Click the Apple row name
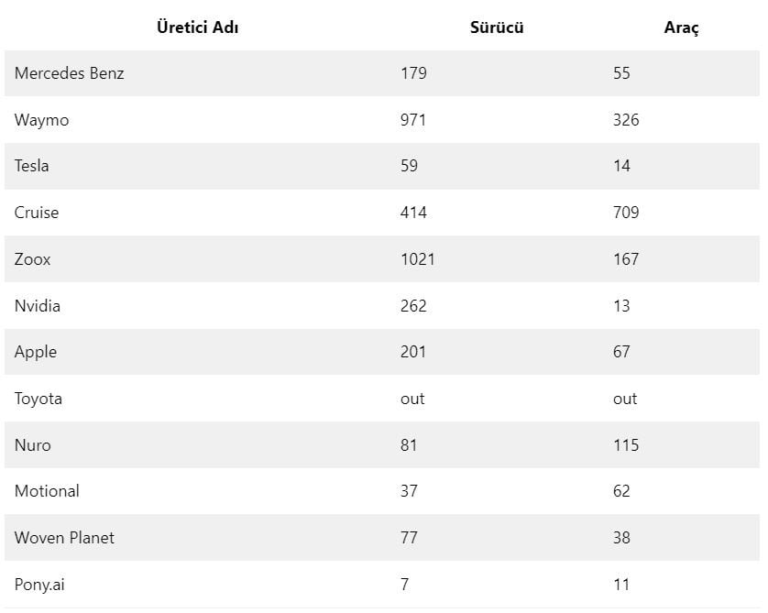 tap(36, 352)
